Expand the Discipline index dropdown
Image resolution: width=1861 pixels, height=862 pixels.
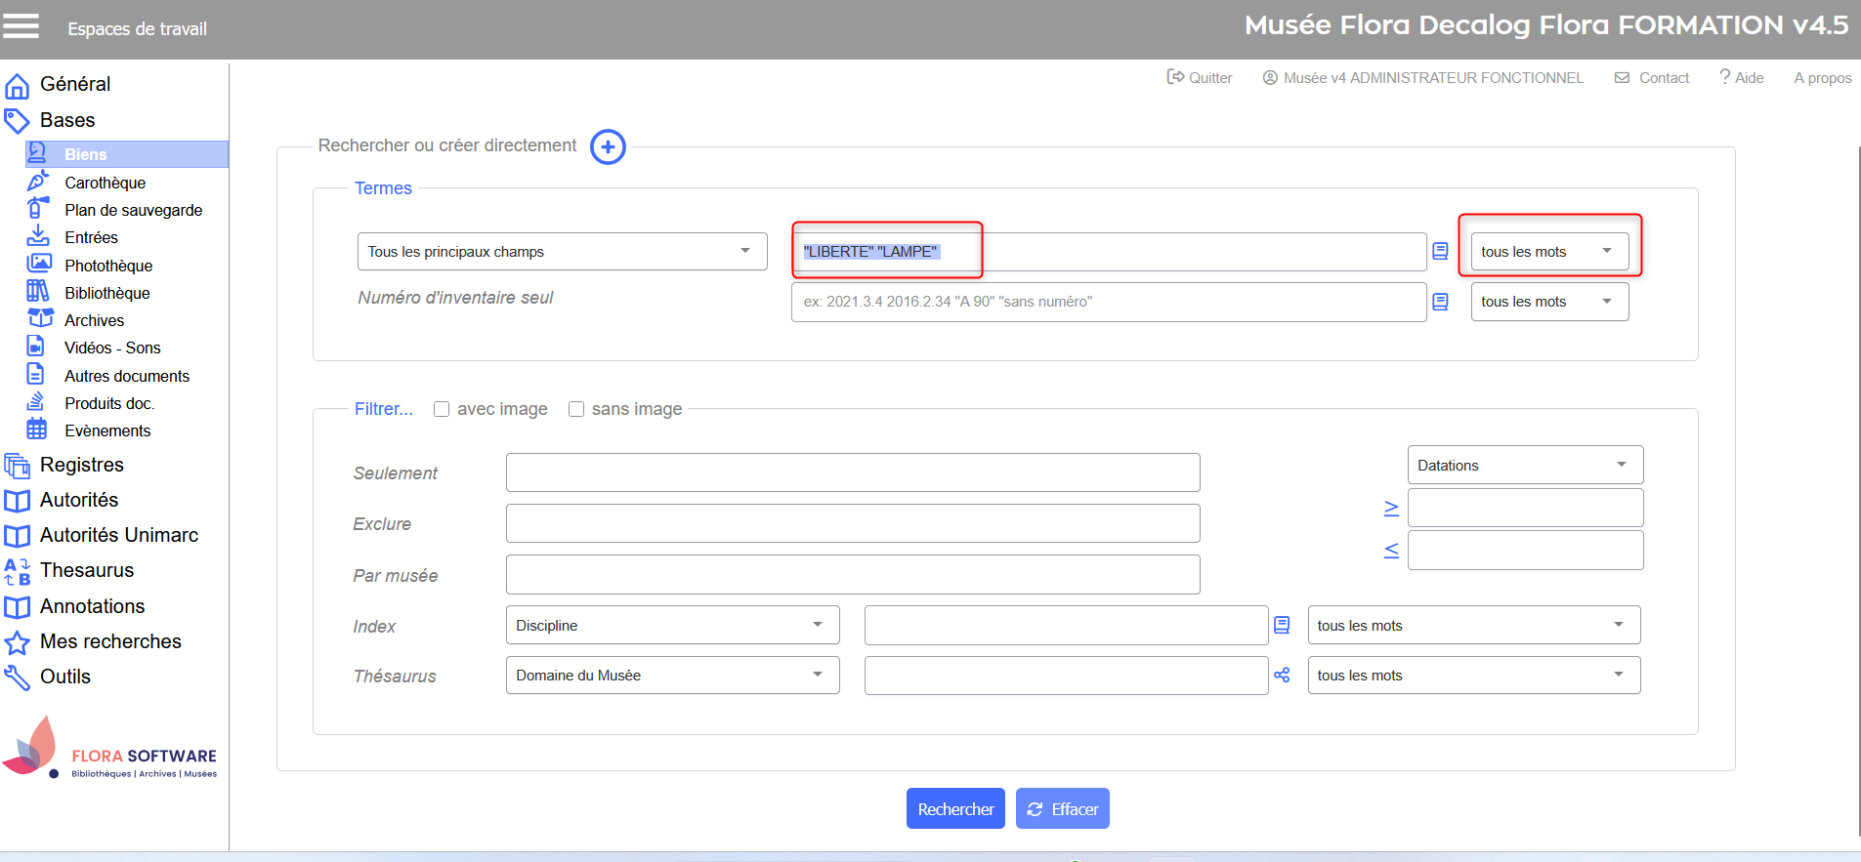click(x=672, y=626)
